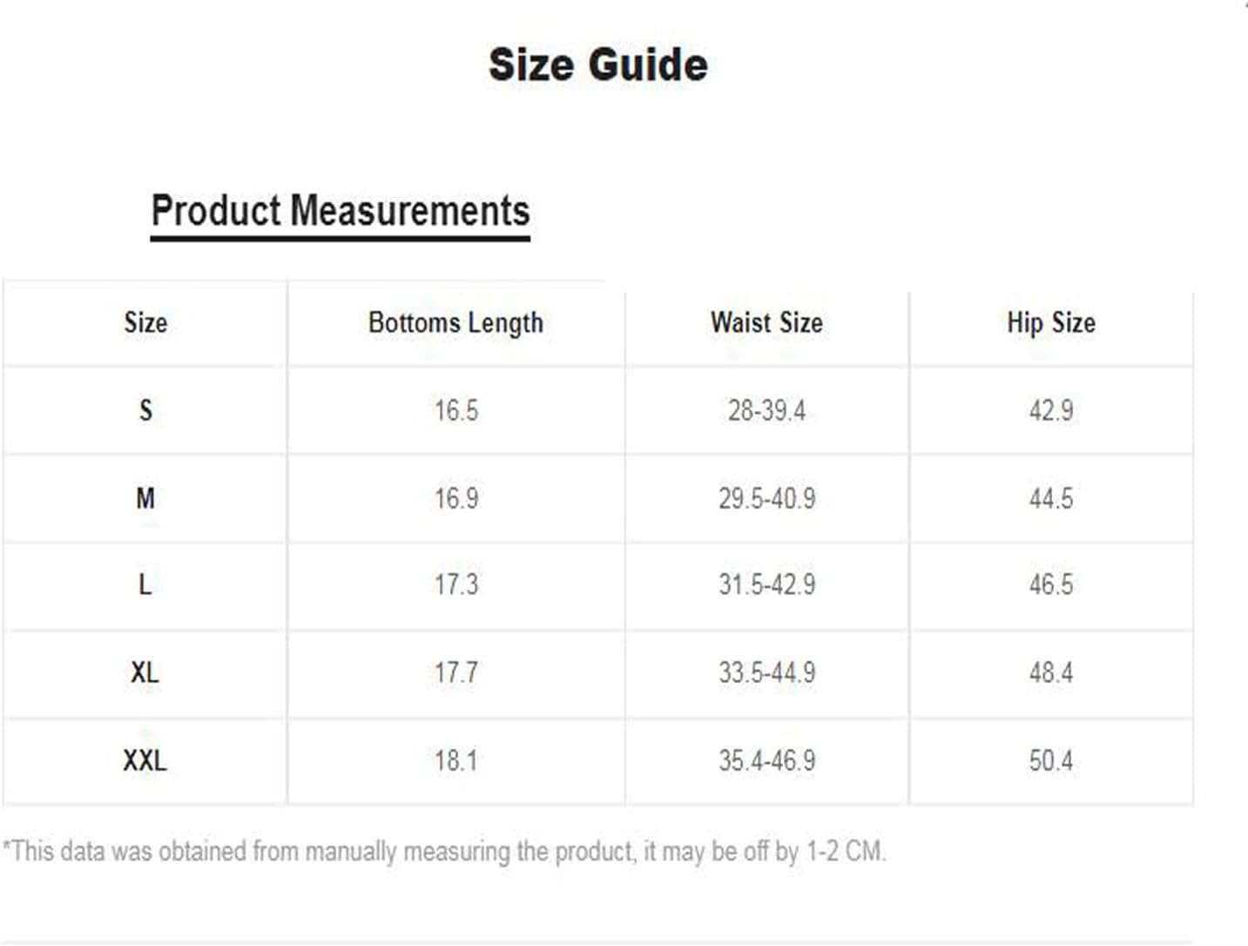Viewport: 1248px width, 946px height.
Task: Click the Size Guide title
Action: coord(597,65)
